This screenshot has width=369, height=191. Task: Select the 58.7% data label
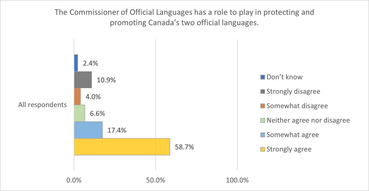[x=184, y=147]
